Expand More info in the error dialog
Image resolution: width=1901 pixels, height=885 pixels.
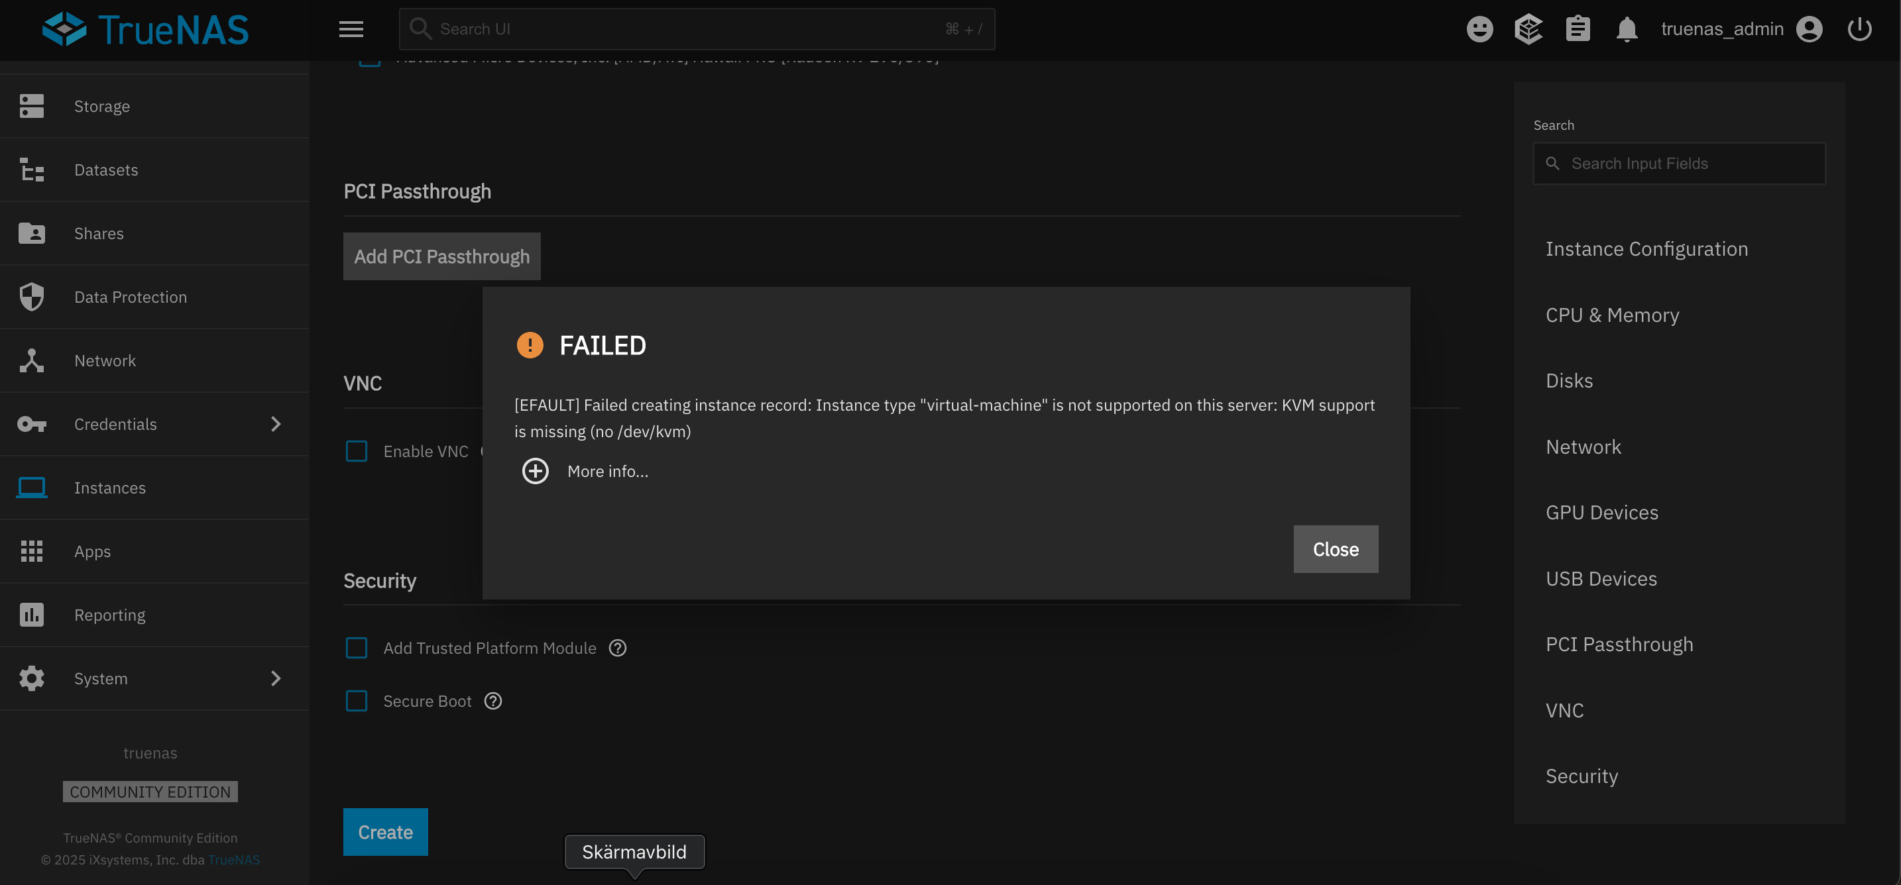(536, 470)
